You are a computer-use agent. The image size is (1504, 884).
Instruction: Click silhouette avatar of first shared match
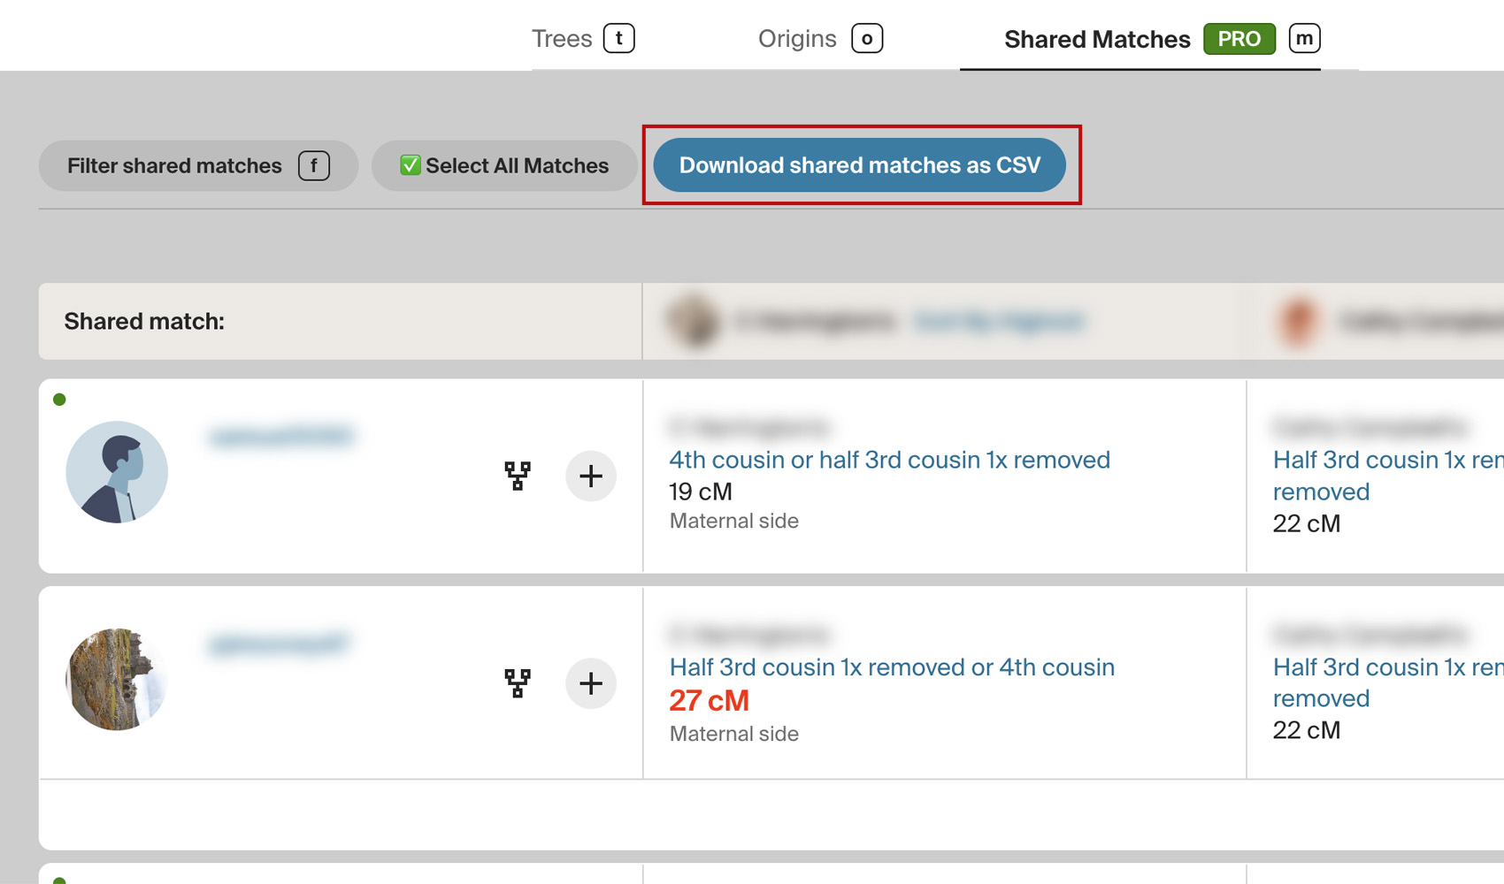tap(117, 472)
